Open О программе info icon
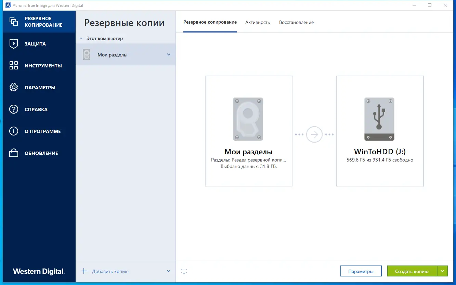The image size is (456, 285). (x=13, y=131)
